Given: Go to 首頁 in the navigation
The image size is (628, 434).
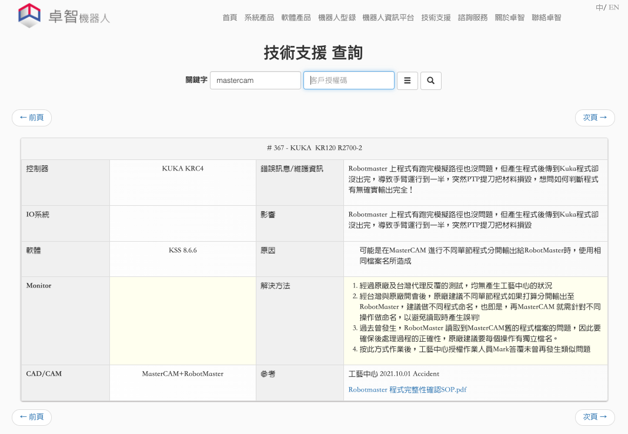Looking at the screenshot, I should click(230, 18).
